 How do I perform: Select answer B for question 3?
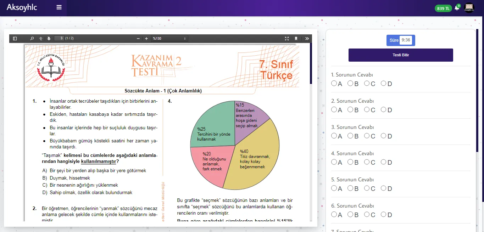coord(350,136)
